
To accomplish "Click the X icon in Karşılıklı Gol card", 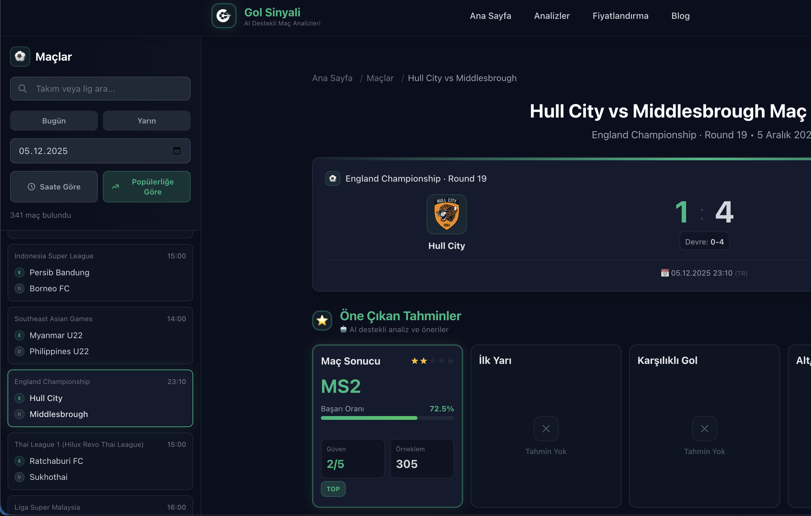I will [704, 429].
